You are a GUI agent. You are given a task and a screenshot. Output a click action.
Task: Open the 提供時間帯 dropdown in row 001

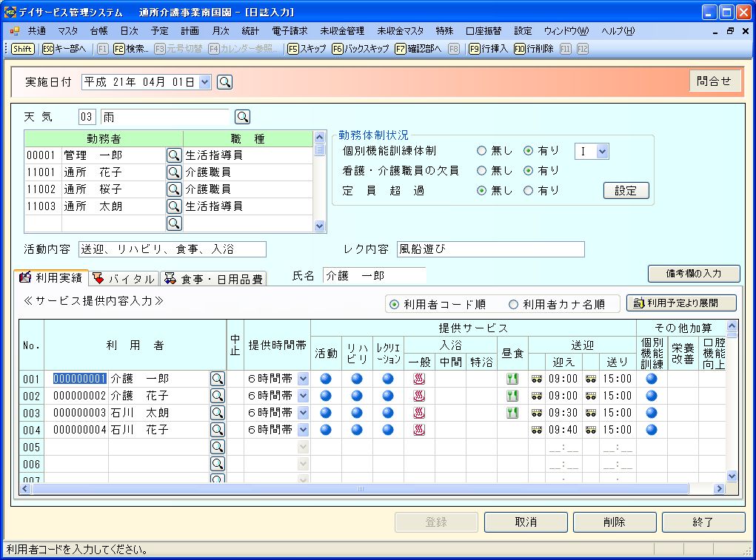coord(302,379)
